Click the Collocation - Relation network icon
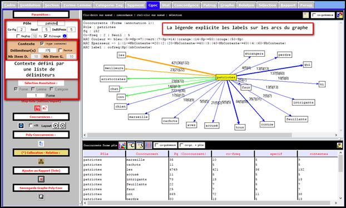 [x=41, y=161]
